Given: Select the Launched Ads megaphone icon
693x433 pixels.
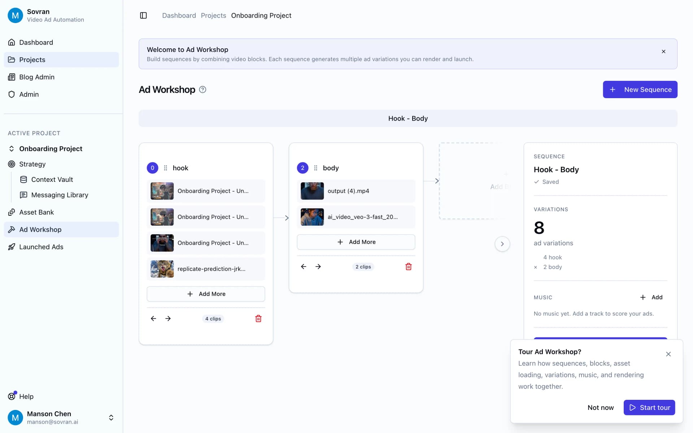Looking at the screenshot, I should 12,247.
